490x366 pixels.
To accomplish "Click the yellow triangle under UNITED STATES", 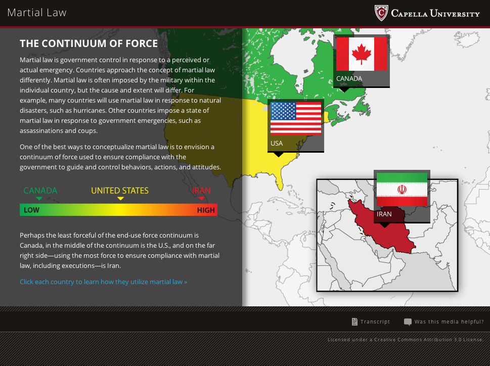I will click(120, 199).
